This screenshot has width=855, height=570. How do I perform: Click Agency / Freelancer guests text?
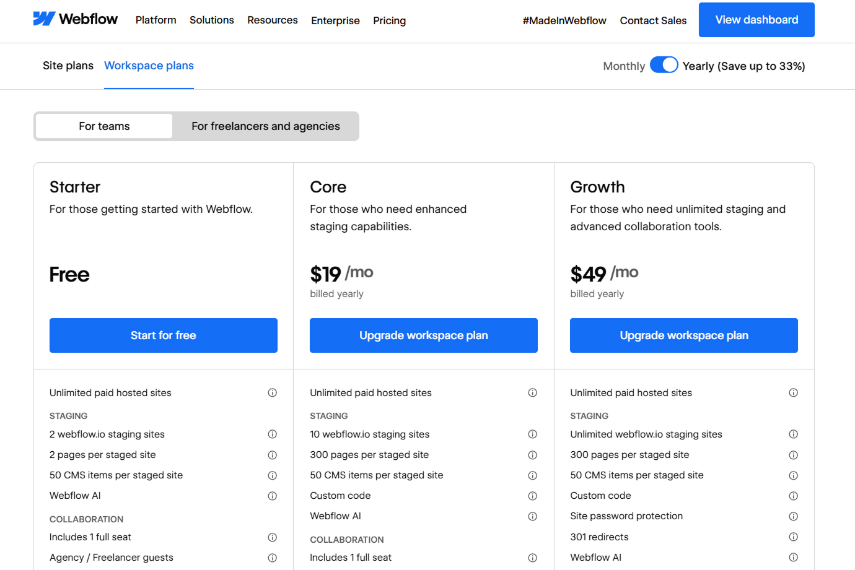112,558
